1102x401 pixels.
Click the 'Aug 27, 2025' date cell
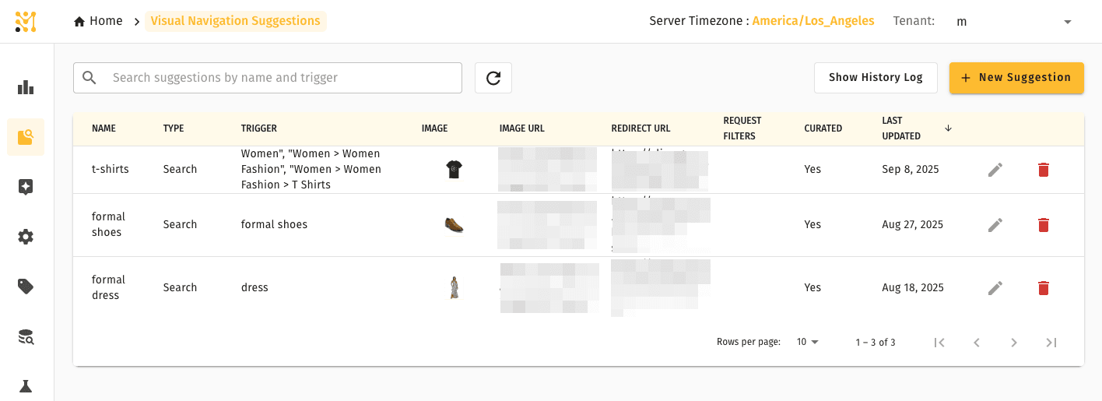[913, 225]
